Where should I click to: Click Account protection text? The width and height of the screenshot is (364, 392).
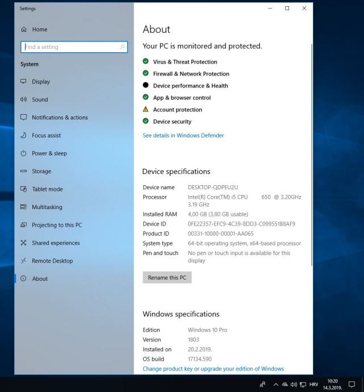pos(178,110)
